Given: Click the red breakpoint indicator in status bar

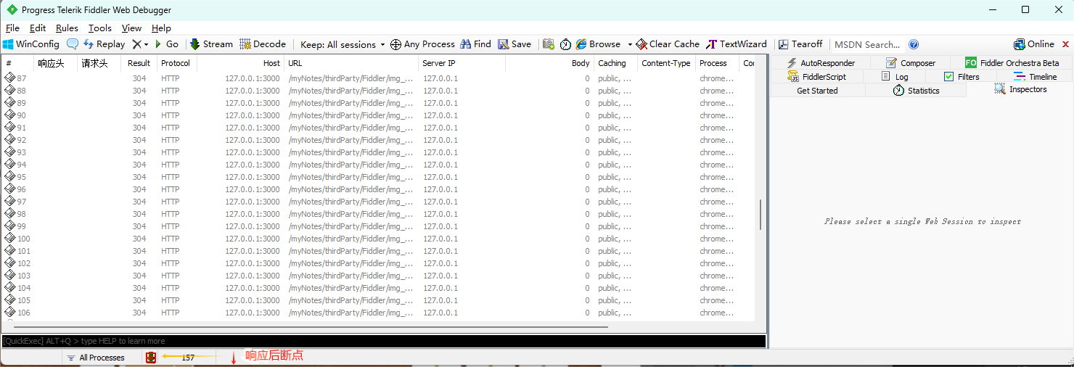Looking at the screenshot, I should [151, 358].
